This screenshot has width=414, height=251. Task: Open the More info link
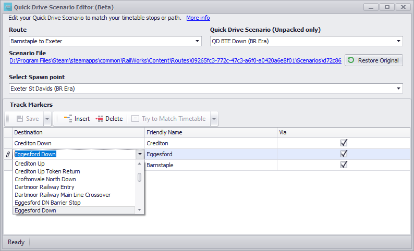198,18
